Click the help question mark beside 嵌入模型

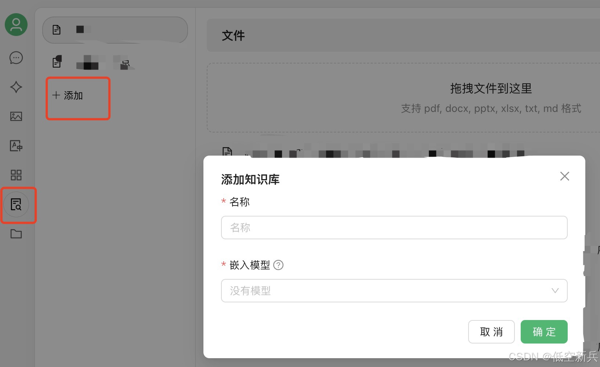click(x=278, y=265)
